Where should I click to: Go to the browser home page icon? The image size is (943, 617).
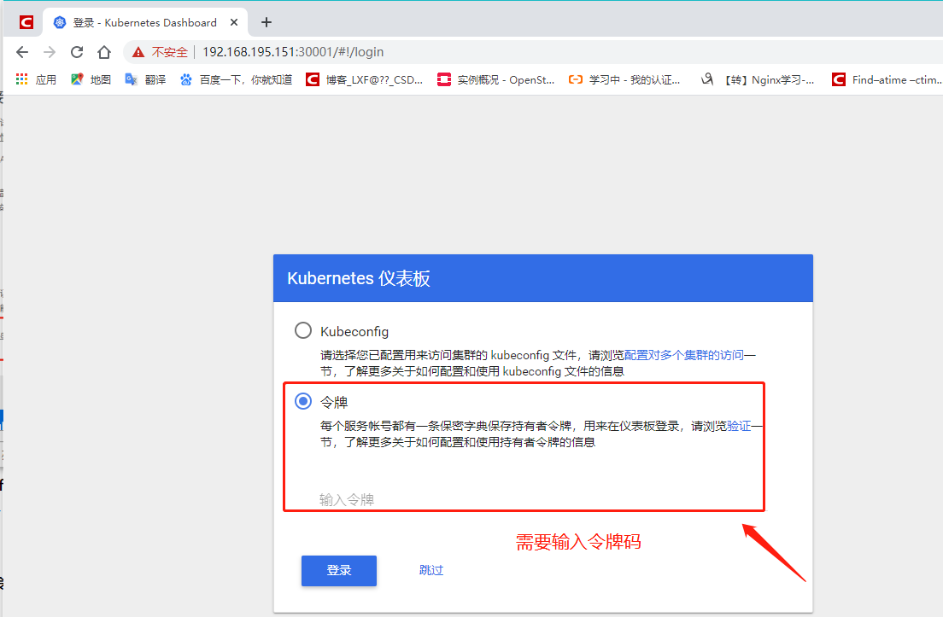point(104,52)
